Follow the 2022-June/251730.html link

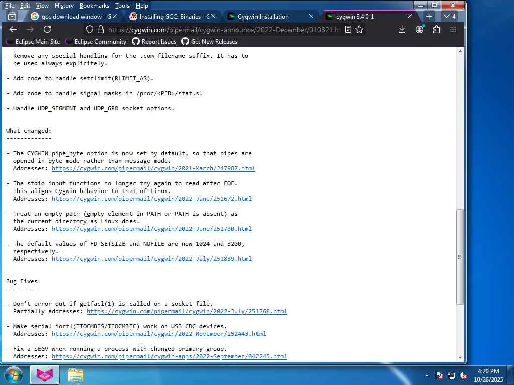tap(152, 229)
